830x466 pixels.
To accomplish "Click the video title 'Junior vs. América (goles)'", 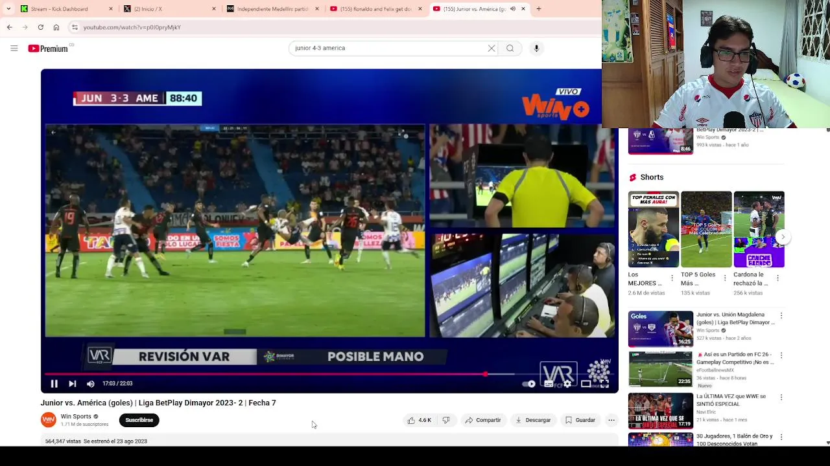I will coord(158,403).
